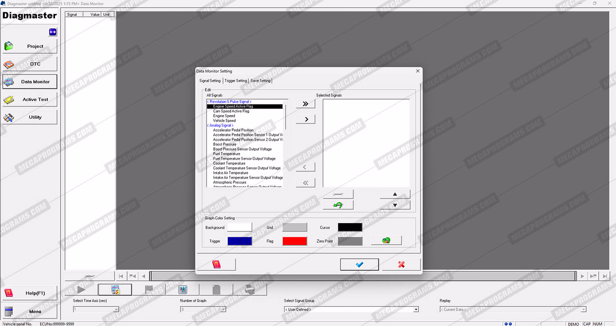Click the single left arrow remove button
This screenshot has width=616, height=326.
[305, 167]
